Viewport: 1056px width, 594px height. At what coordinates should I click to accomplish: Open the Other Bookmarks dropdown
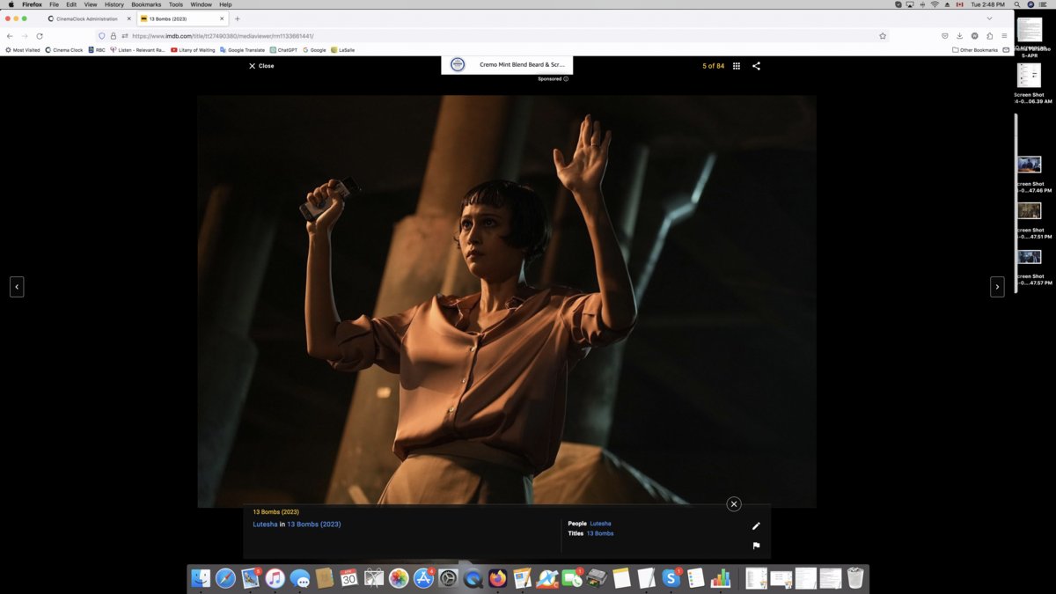pyautogui.click(x=979, y=50)
